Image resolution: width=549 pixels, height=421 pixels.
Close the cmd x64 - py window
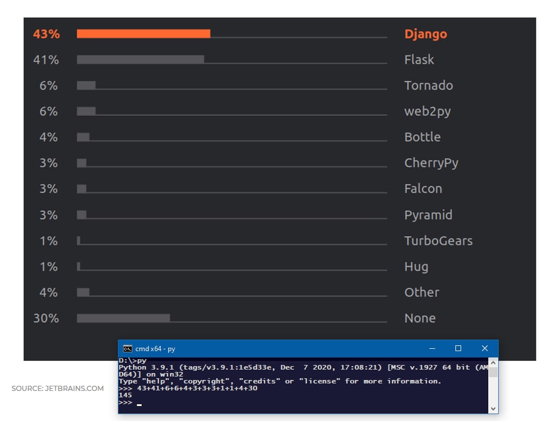pos(485,348)
